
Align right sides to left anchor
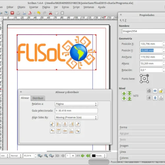(x=52, y=124)
